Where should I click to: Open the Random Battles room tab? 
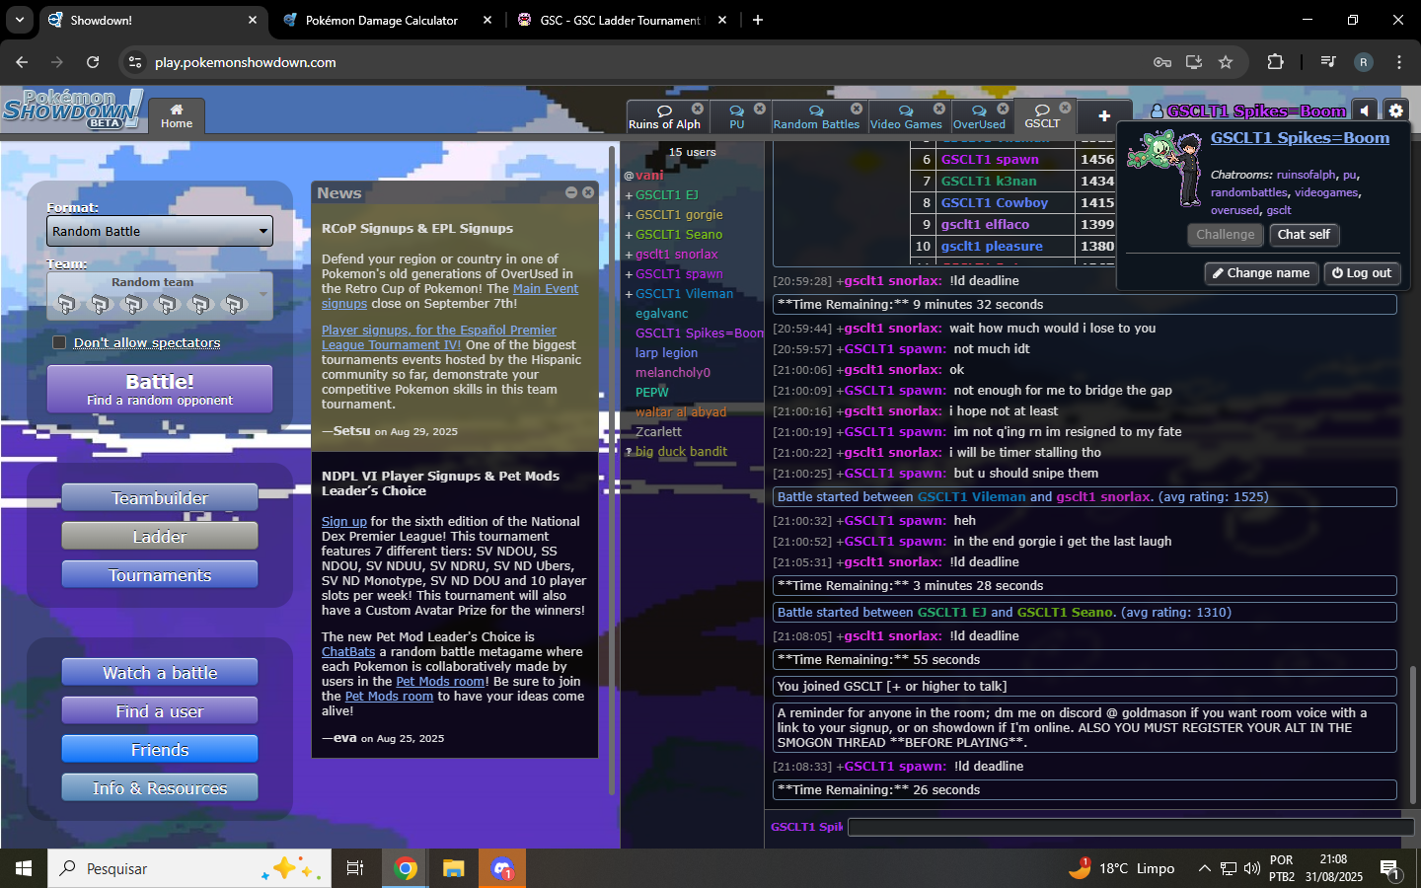point(816,116)
